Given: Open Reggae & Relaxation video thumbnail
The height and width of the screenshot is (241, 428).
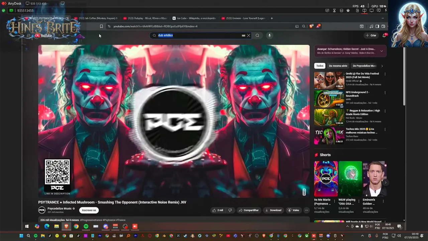Looking at the screenshot, I should [329, 117].
